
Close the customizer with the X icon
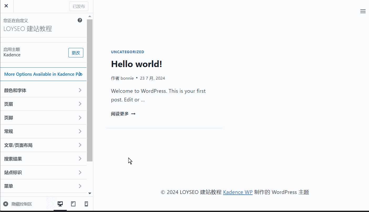coord(6,6)
